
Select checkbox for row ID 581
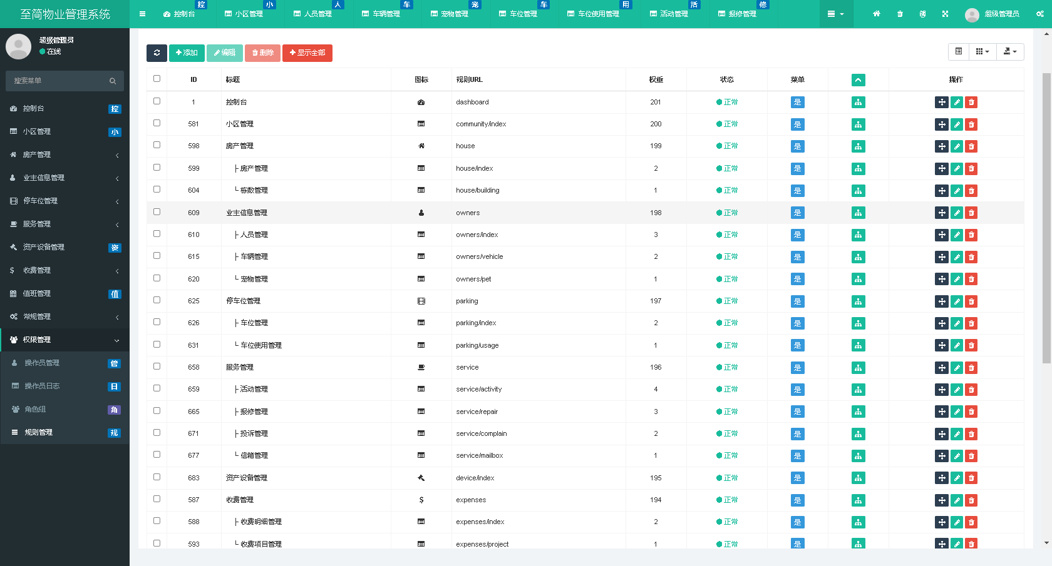[157, 123]
